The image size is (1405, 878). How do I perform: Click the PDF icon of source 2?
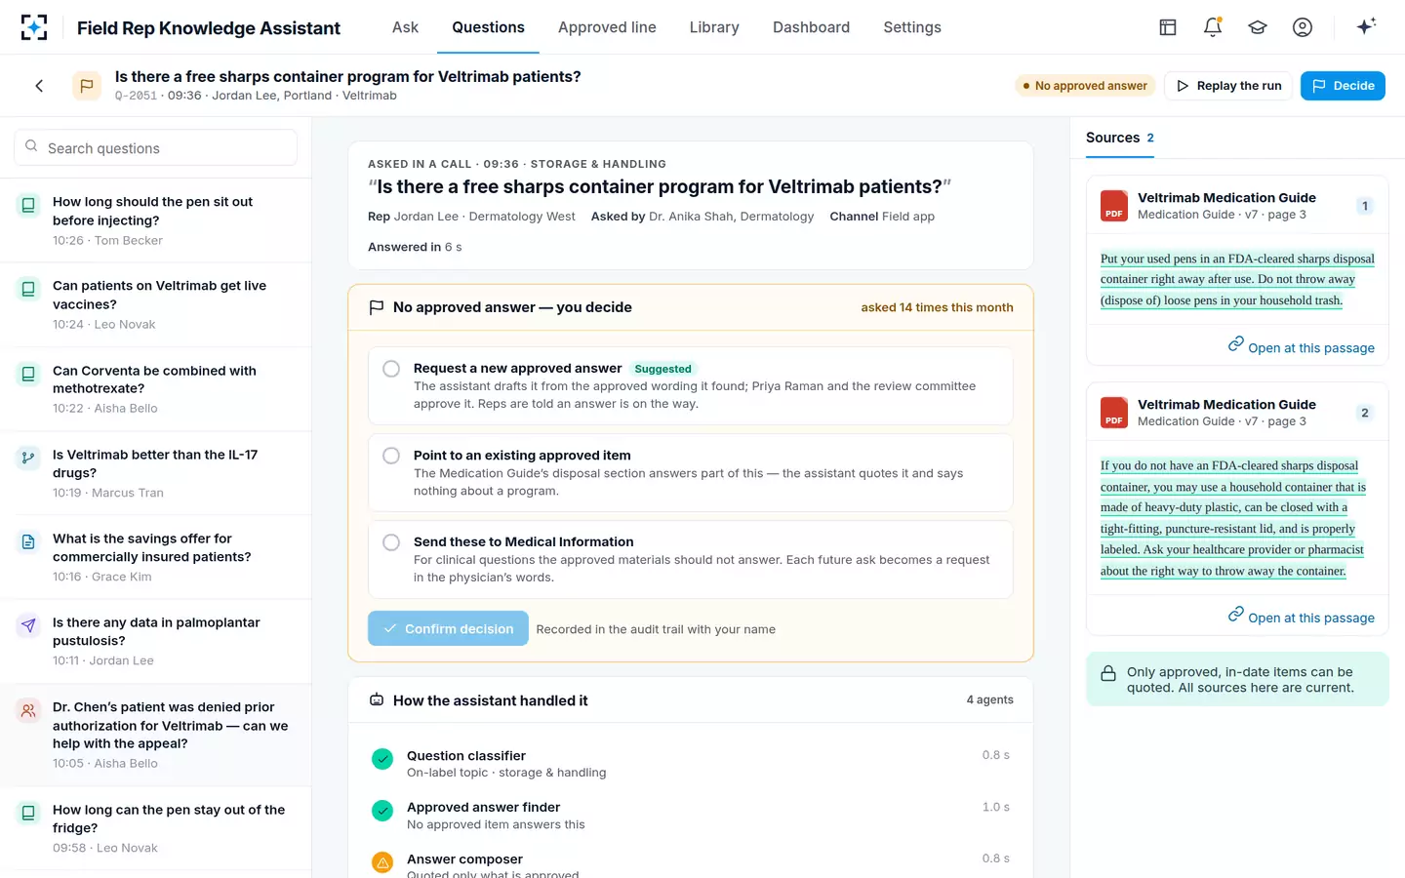click(1114, 413)
